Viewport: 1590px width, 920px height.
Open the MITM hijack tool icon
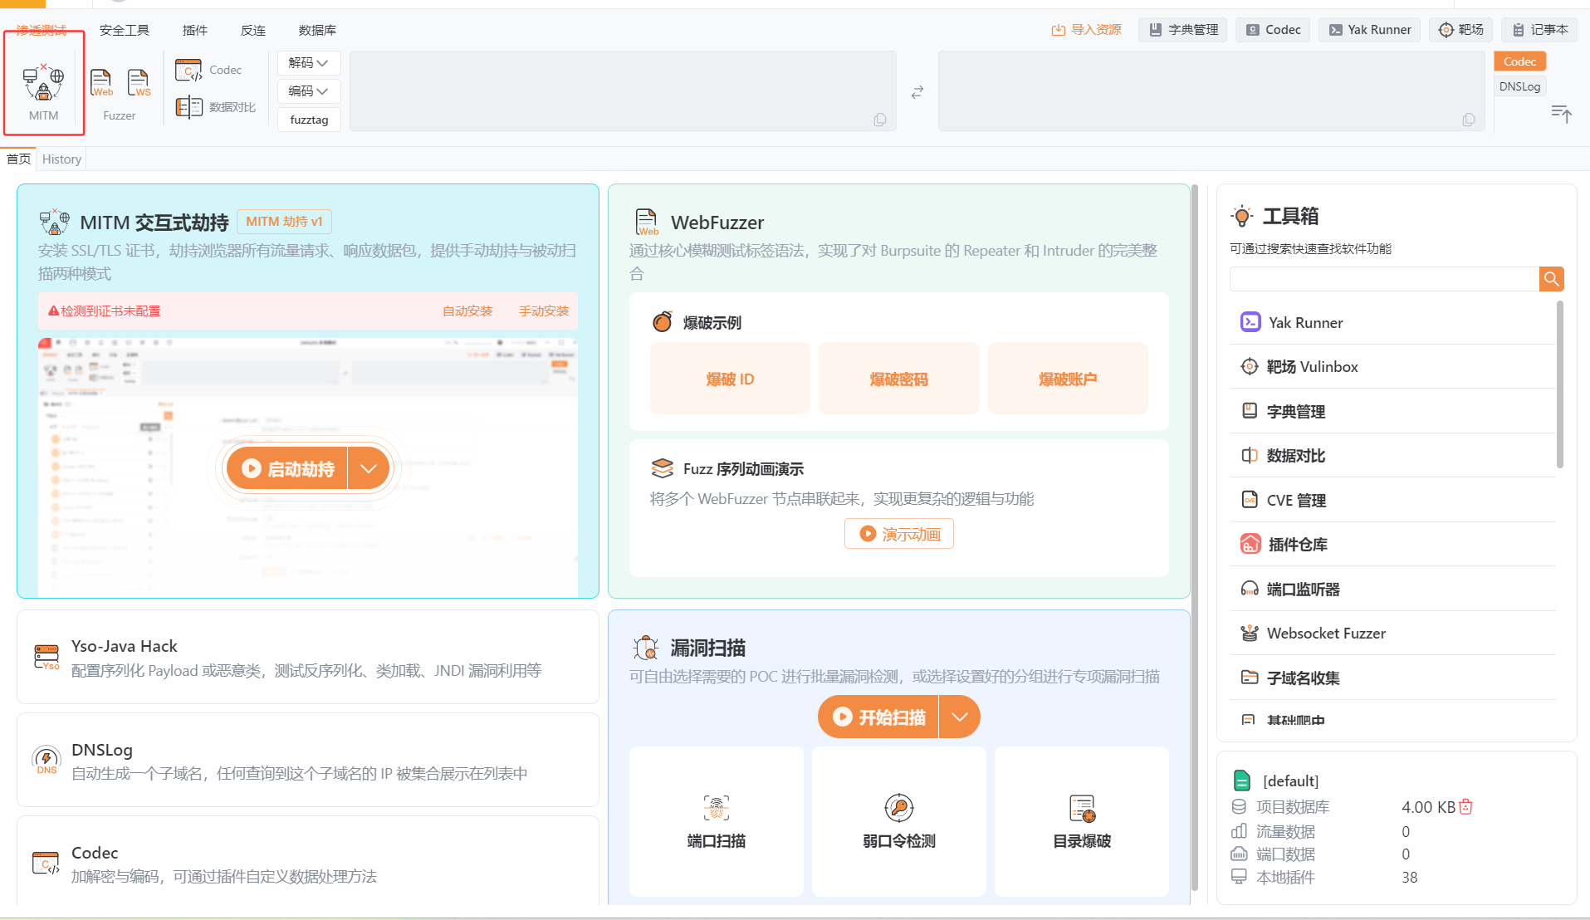(44, 83)
